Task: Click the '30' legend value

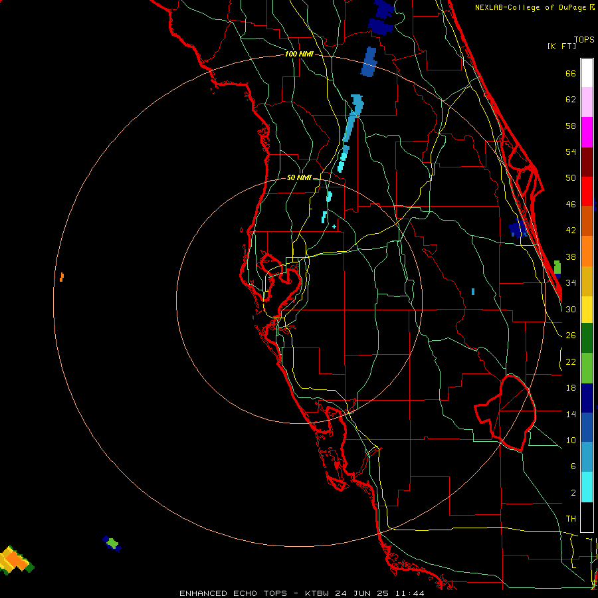Action: click(571, 309)
